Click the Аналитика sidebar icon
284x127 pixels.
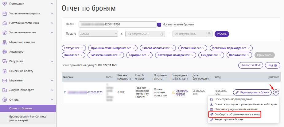[5, 52]
